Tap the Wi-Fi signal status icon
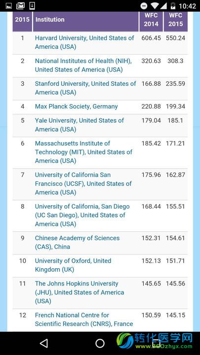This screenshot has width=200, height=355. [155, 5]
